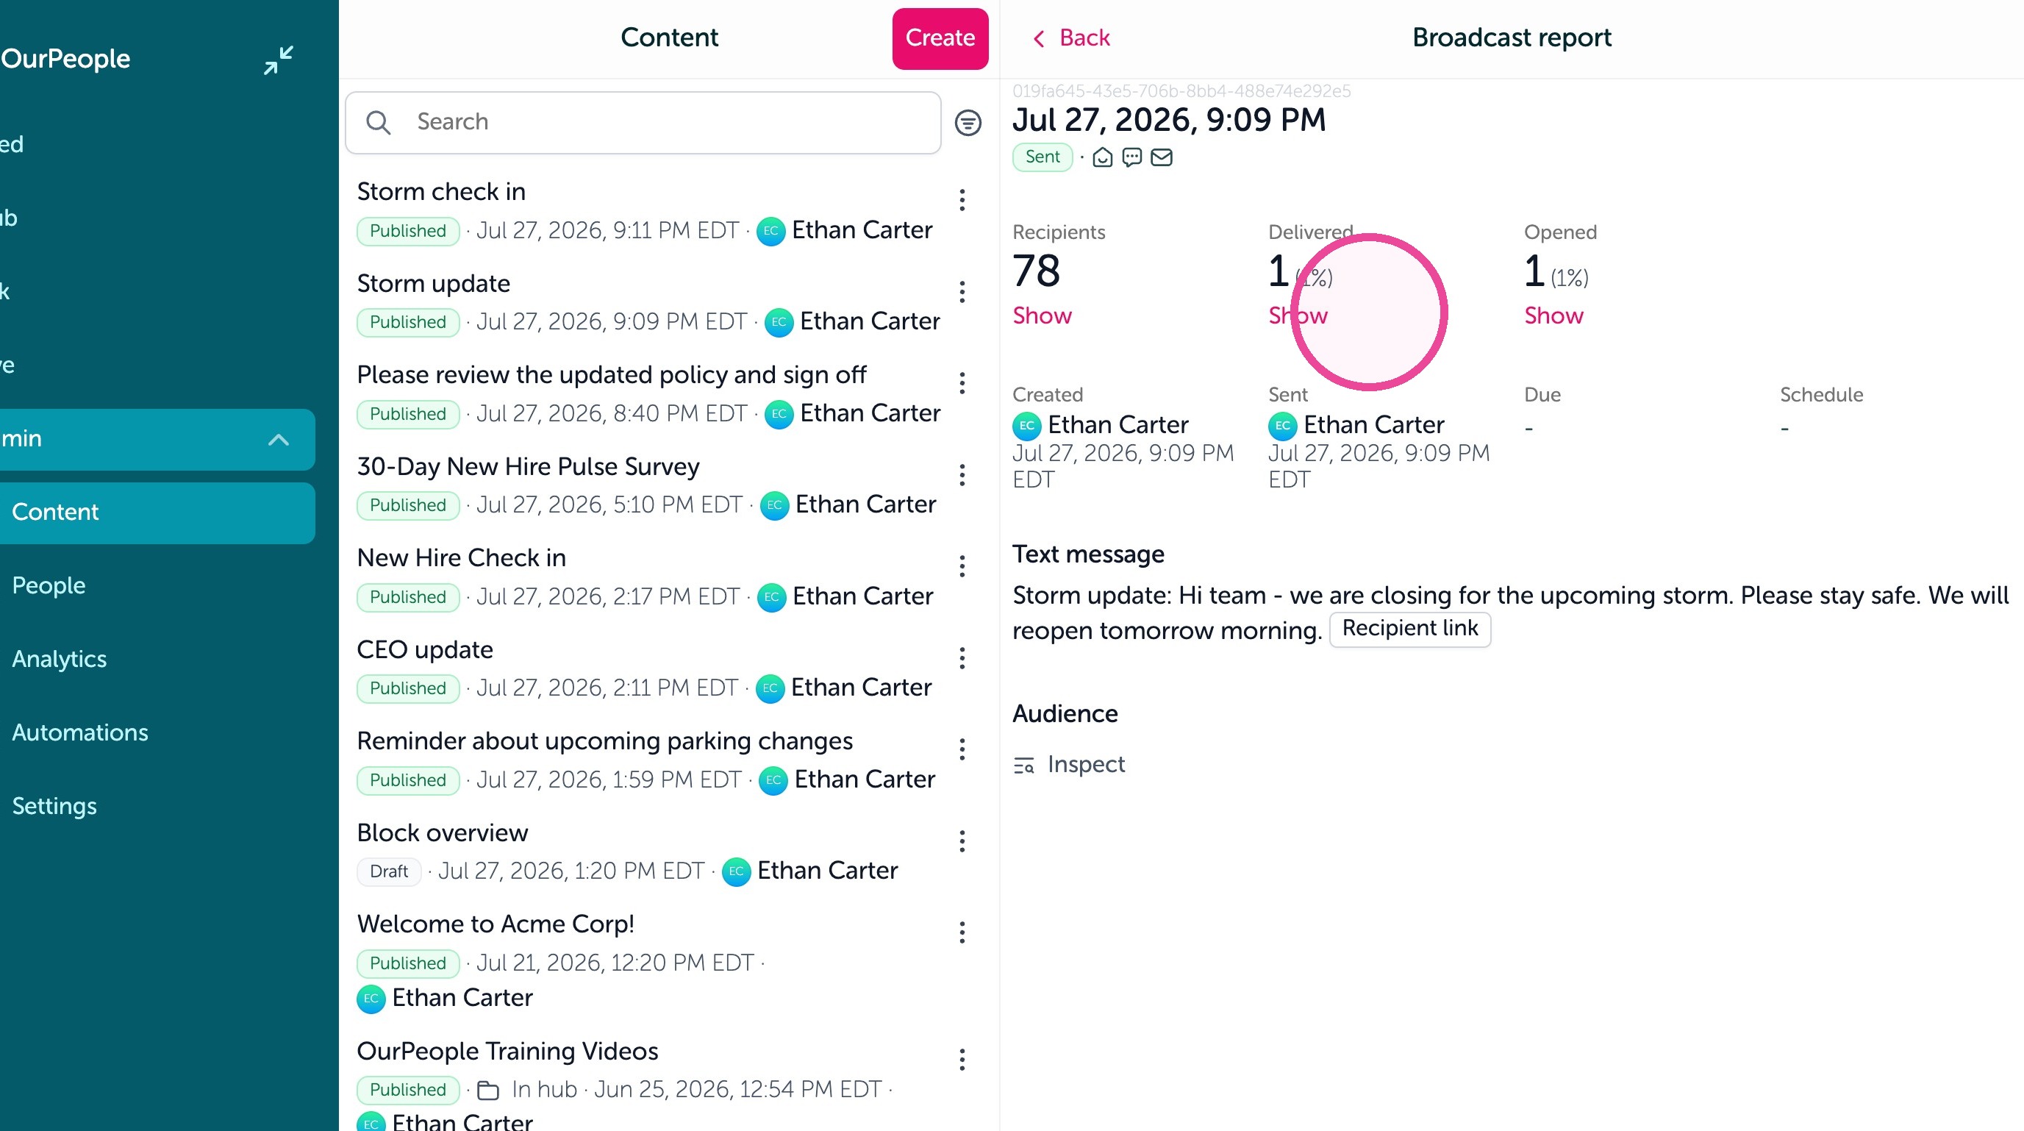Open the Welcome to Acme Corp! options menu

pyautogui.click(x=962, y=932)
